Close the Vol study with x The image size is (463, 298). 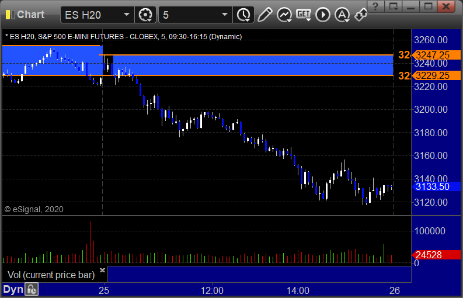(x=102, y=270)
